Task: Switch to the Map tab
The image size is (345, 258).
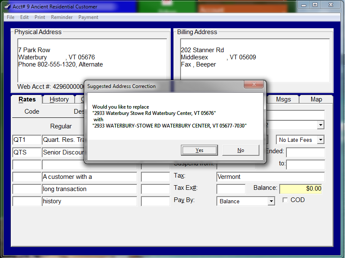Action: tap(316, 99)
